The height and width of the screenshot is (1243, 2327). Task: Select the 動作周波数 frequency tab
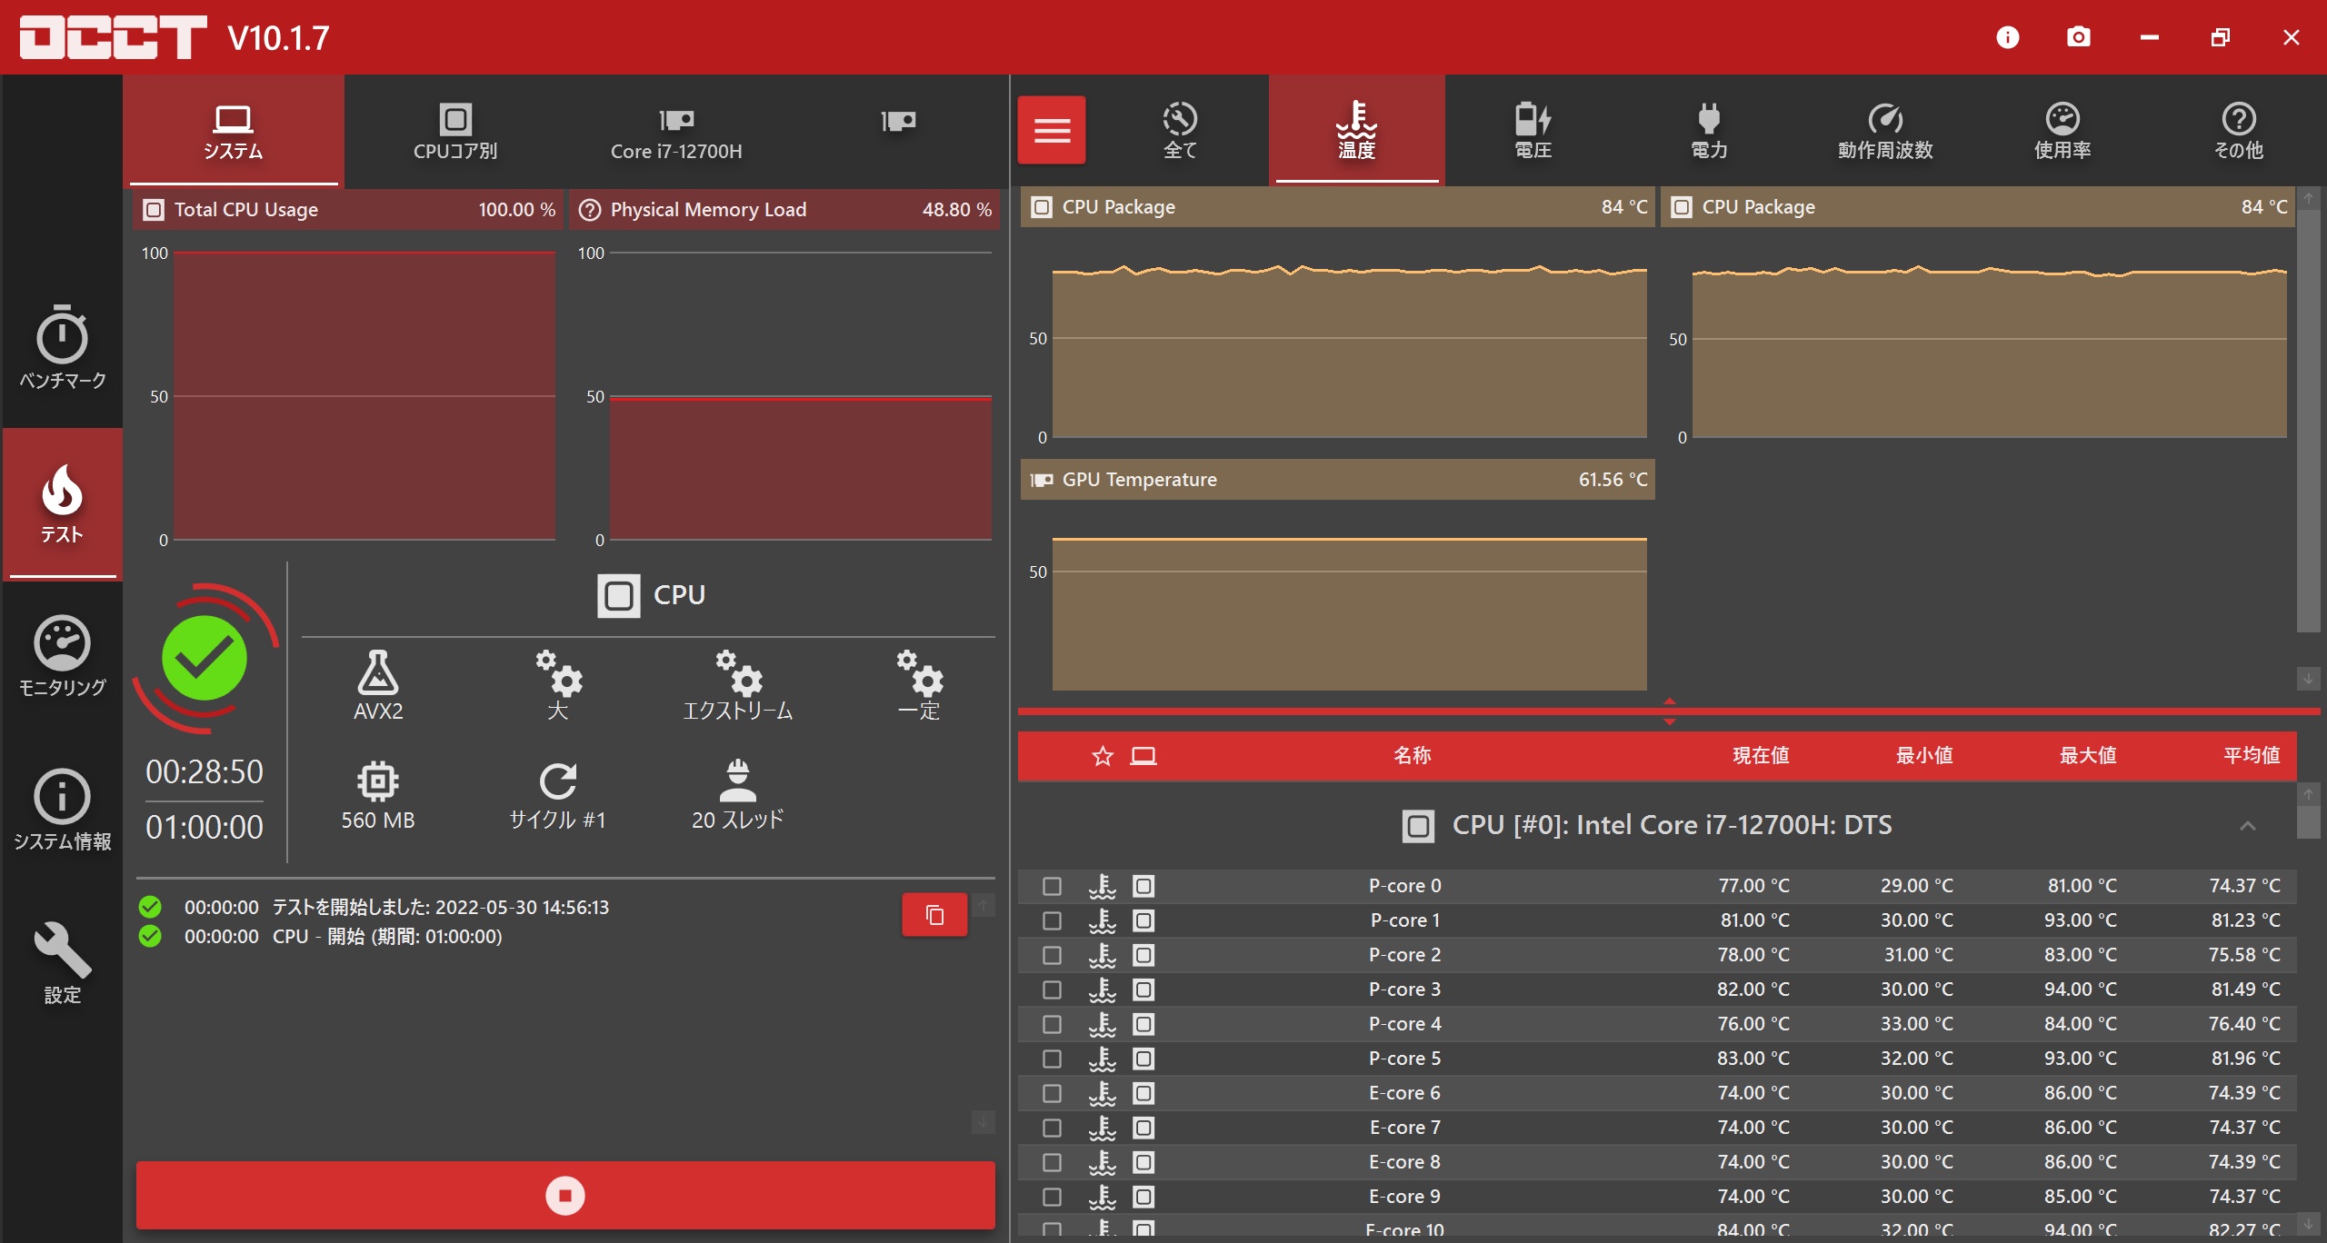click(x=1885, y=130)
